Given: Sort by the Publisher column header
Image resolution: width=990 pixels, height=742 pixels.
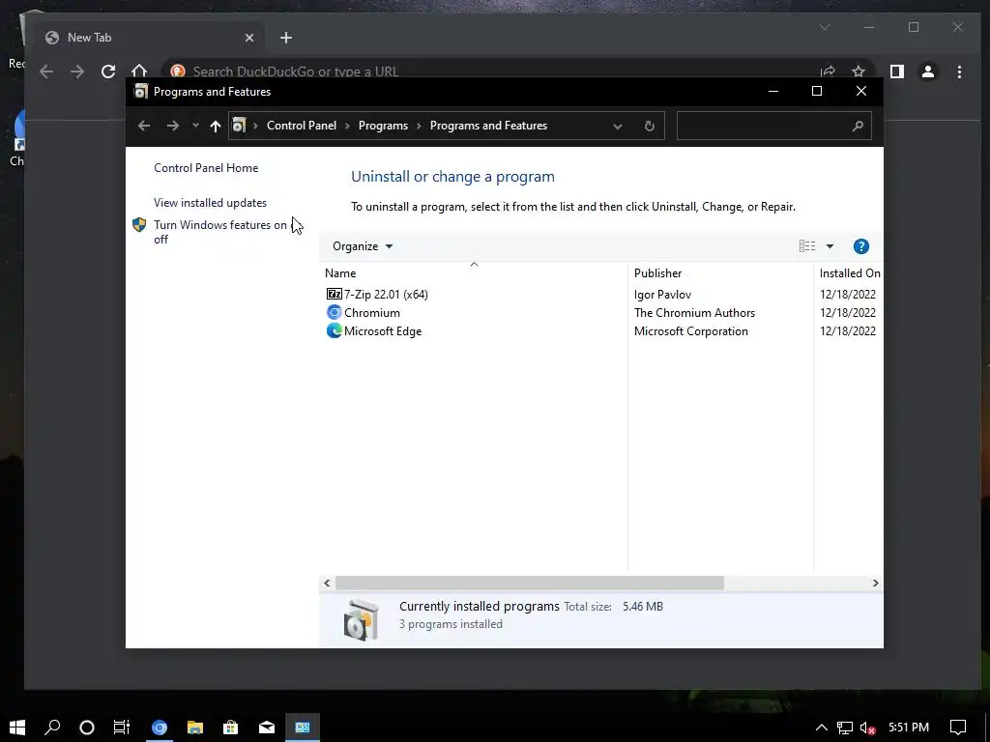Looking at the screenshot, I should pos(720,273).
